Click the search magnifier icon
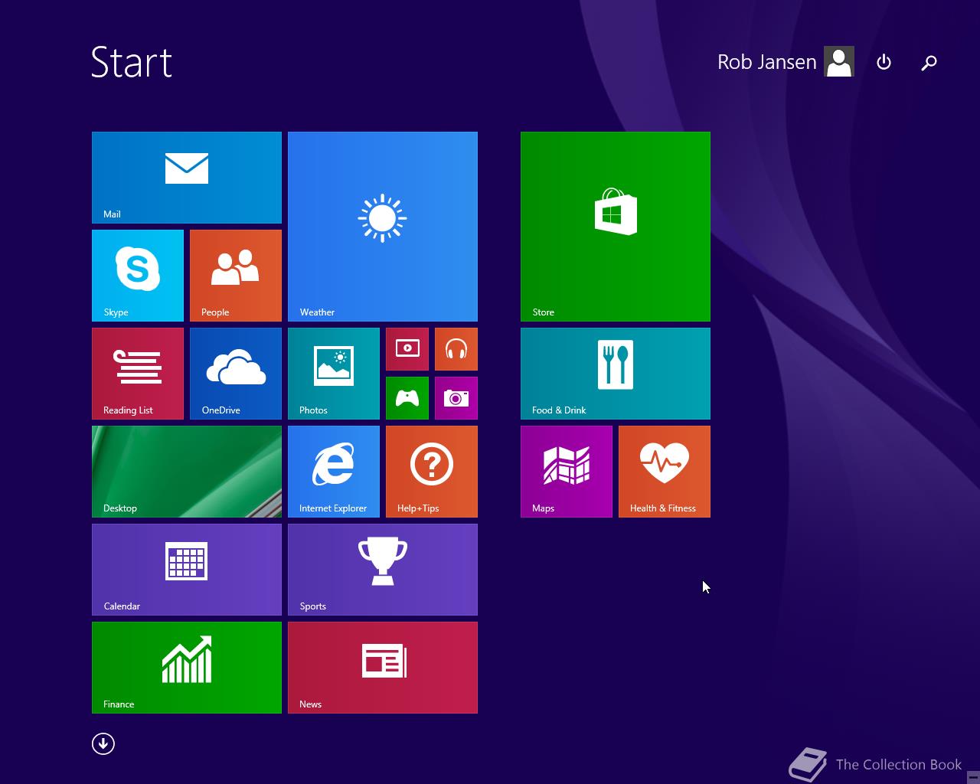Image resolution: width=980 pixels, height=784 pixels. pos(929,62)
